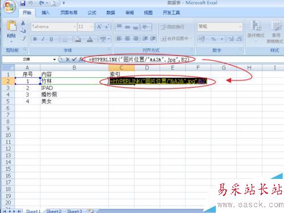Image resolution: width=284 pixels, height=213 pixels.
Task: Apply font color letter A
Action: coord(90,39)
